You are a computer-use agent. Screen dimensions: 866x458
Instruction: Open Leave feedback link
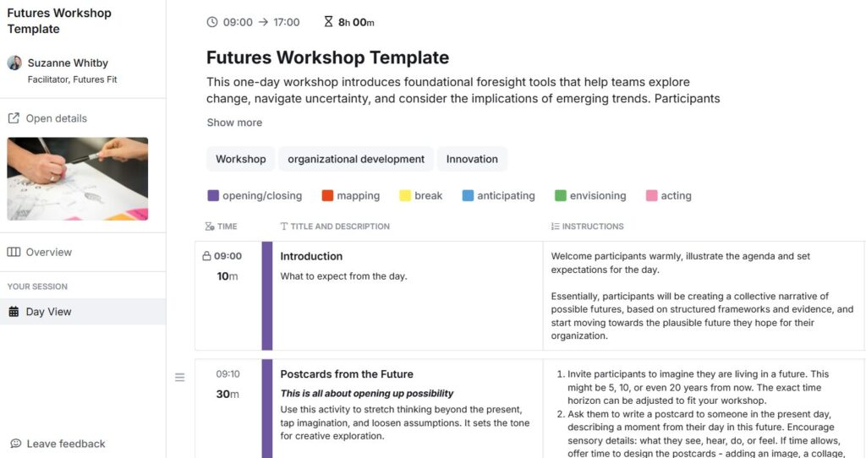(65, 444)
